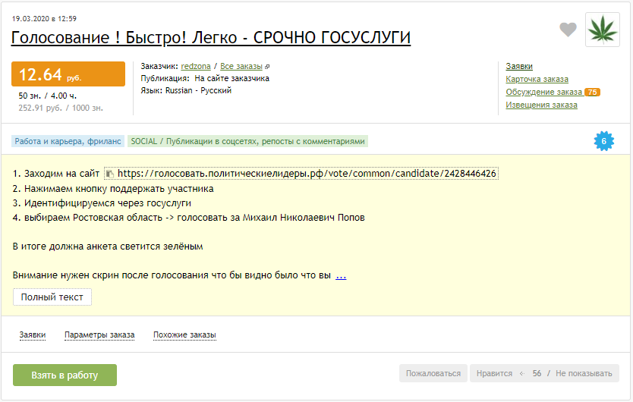Hide order with Не показывать
633x402 pixels.
(584, 373)
